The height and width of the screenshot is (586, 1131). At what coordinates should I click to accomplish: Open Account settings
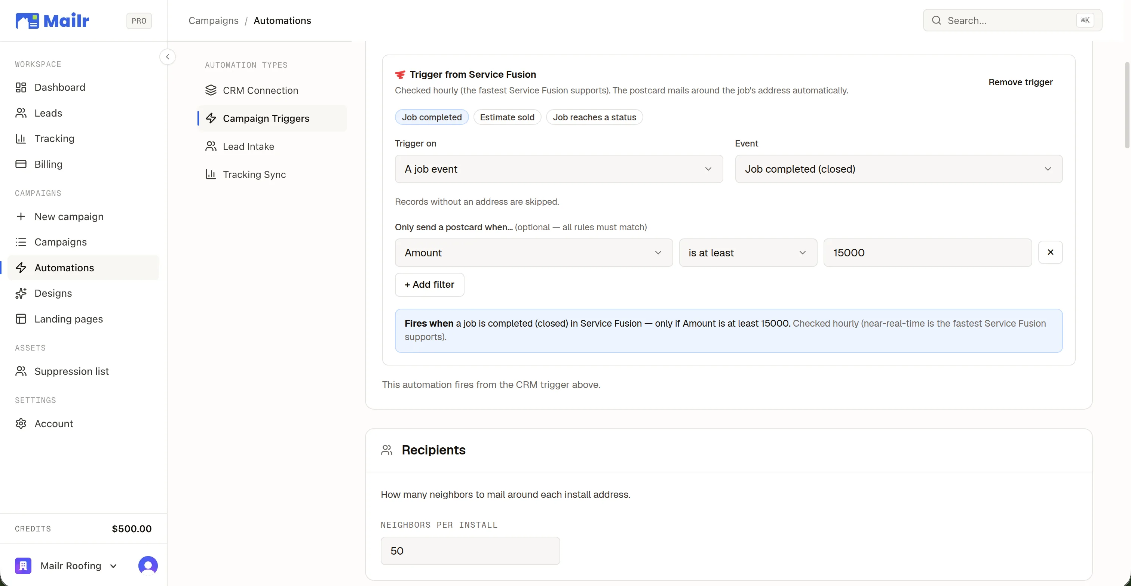[83, 423]
